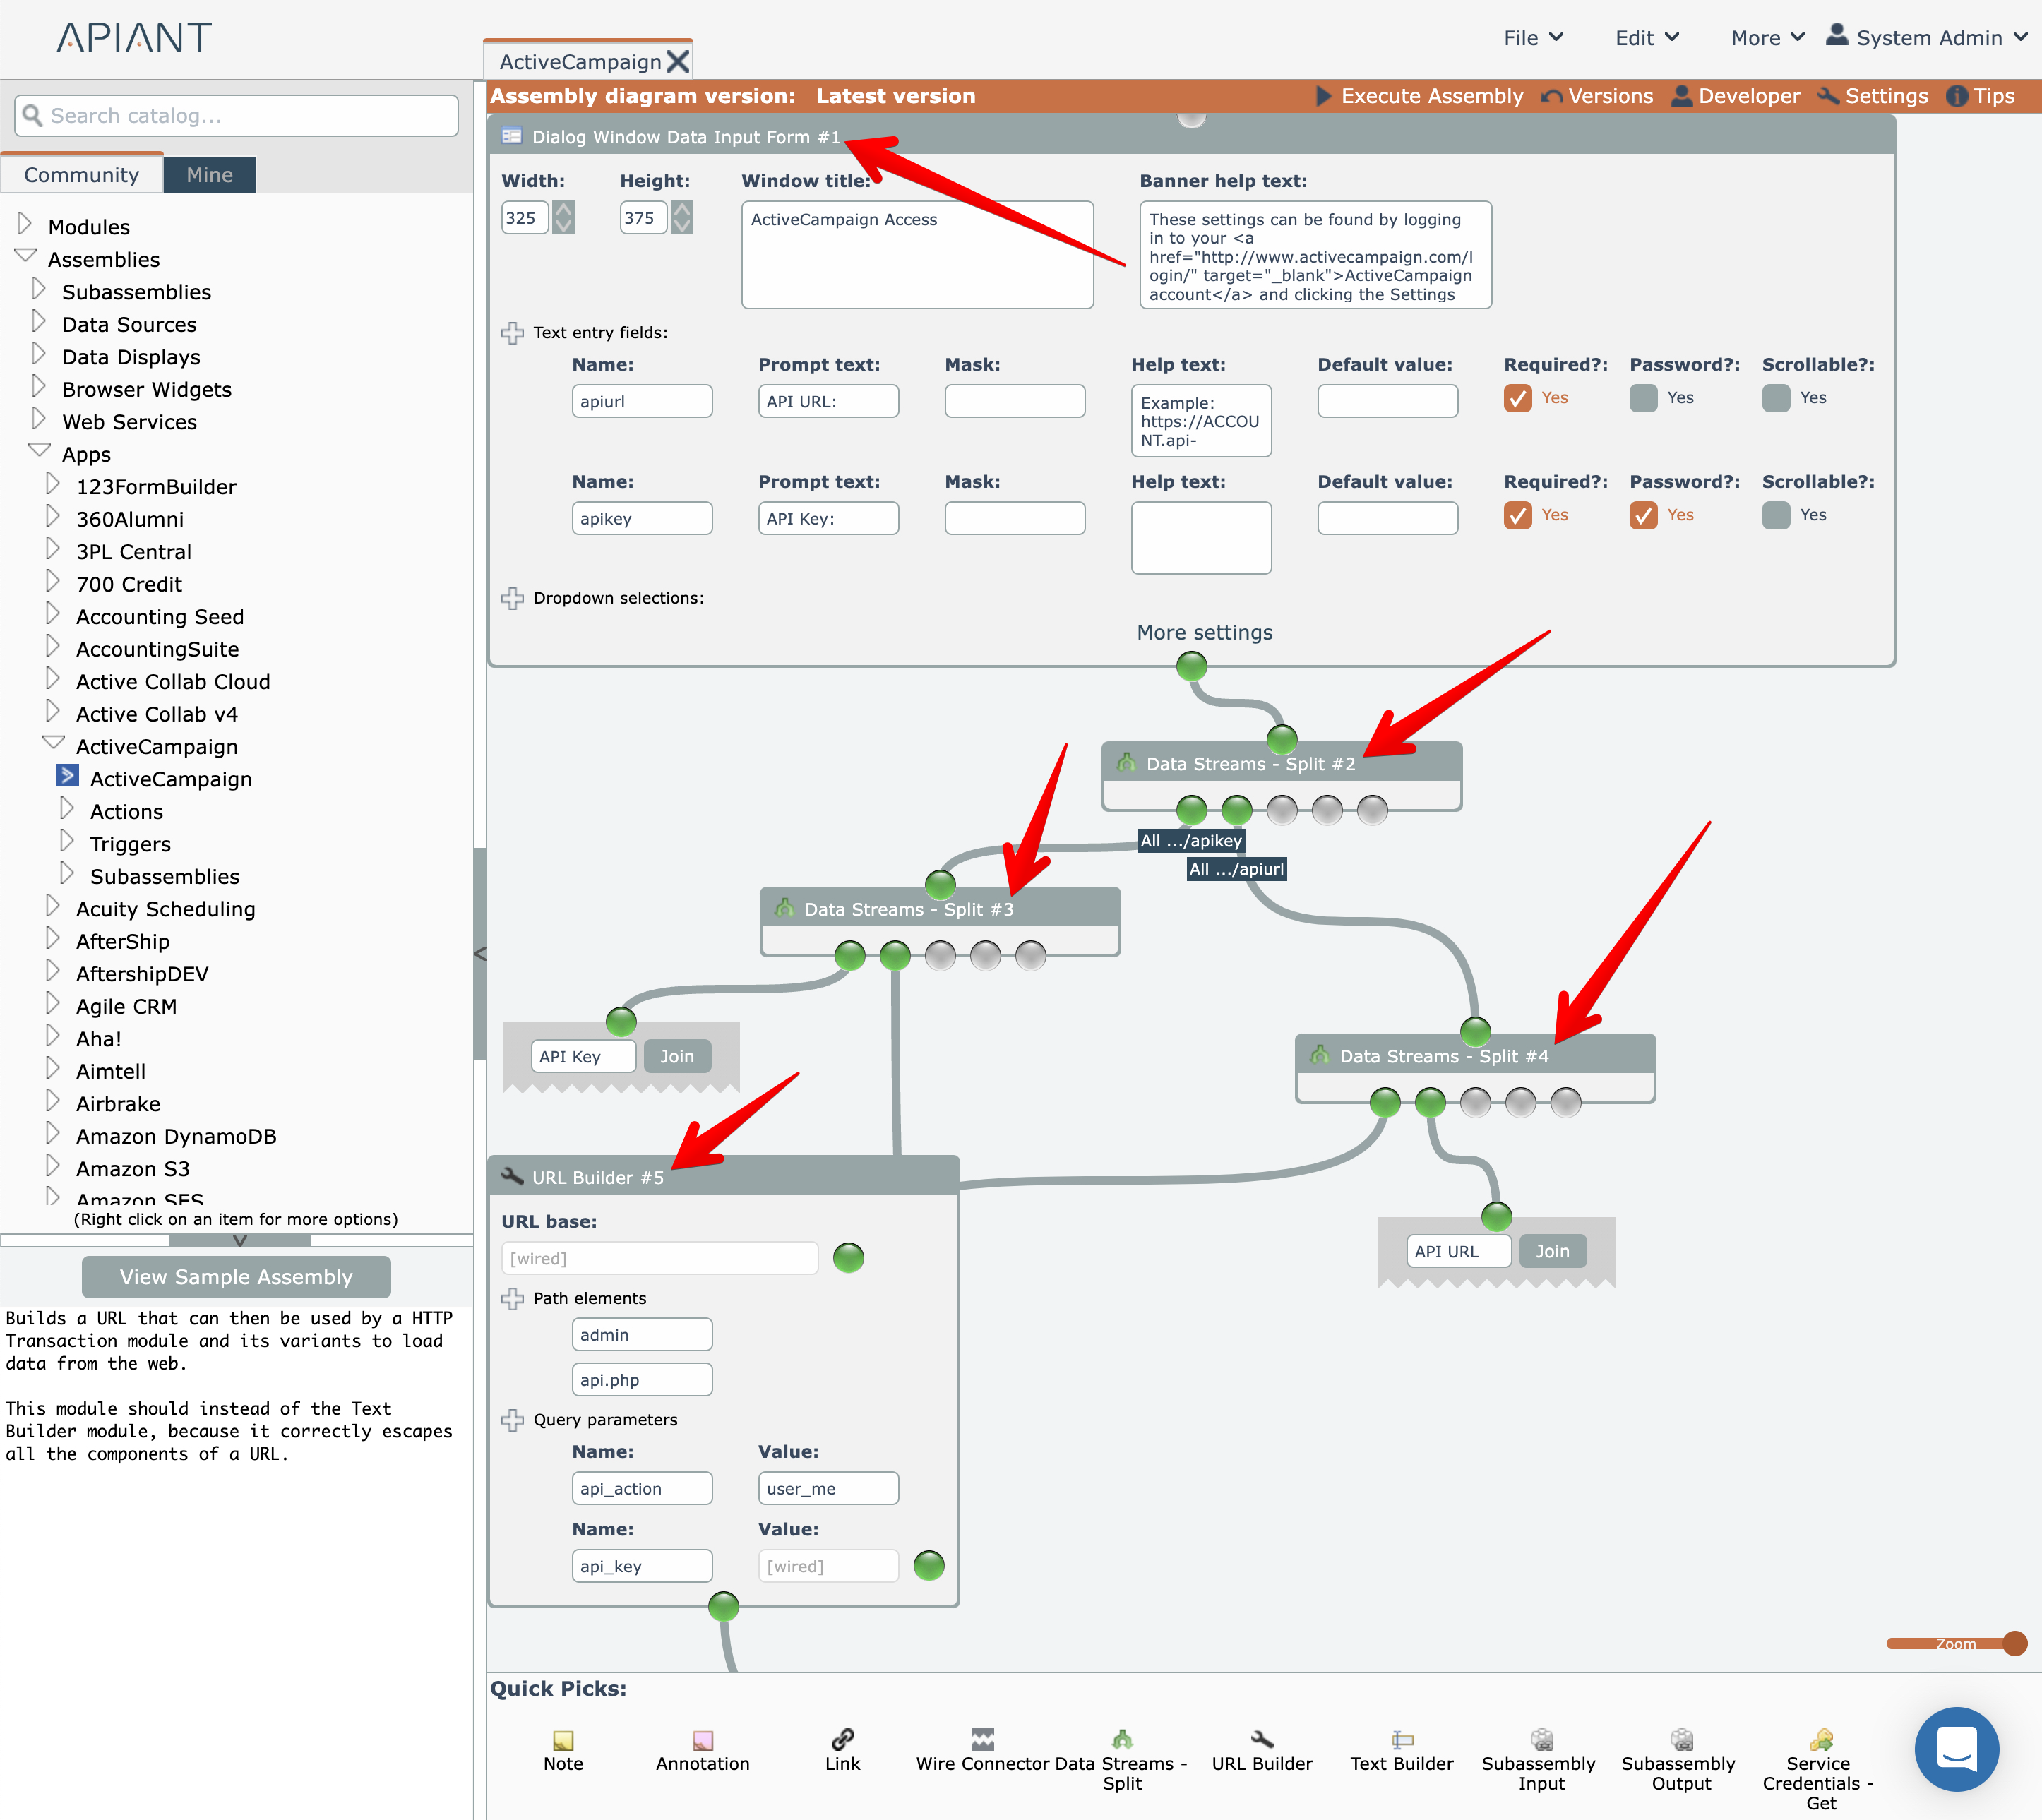The width and height of the screenshot is (2042, 1820).
Task: Adjust the Zoom slider handle
Action: (2015, 1643)
